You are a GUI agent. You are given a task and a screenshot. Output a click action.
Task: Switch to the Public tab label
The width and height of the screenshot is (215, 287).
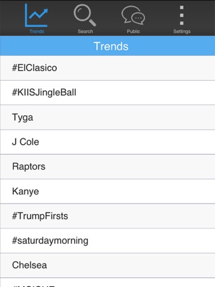tap(133, 31)
